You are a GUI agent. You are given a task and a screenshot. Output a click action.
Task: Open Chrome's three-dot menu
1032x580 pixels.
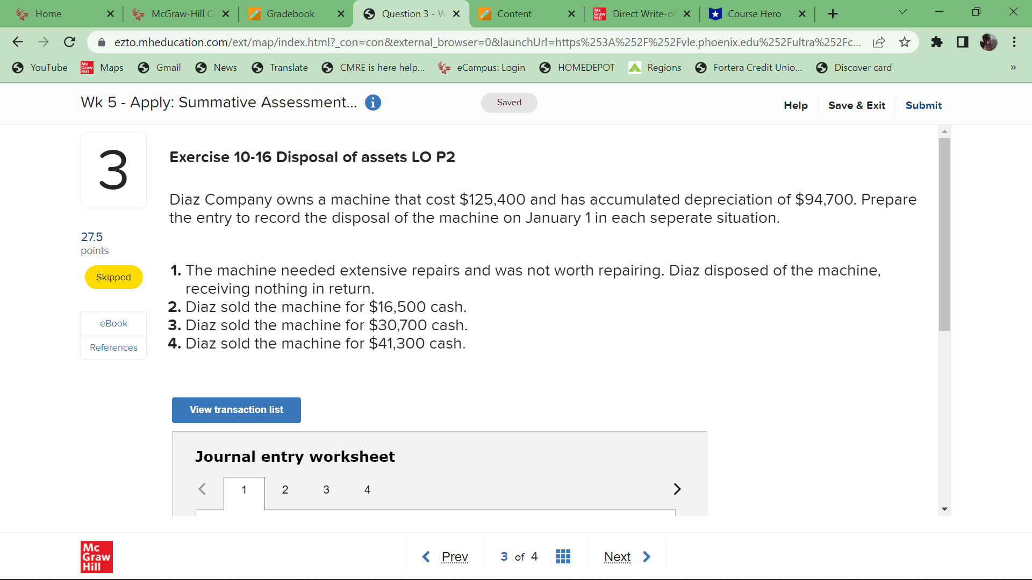[1014, 42]
